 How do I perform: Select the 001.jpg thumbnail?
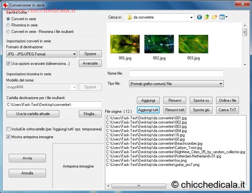125,44
